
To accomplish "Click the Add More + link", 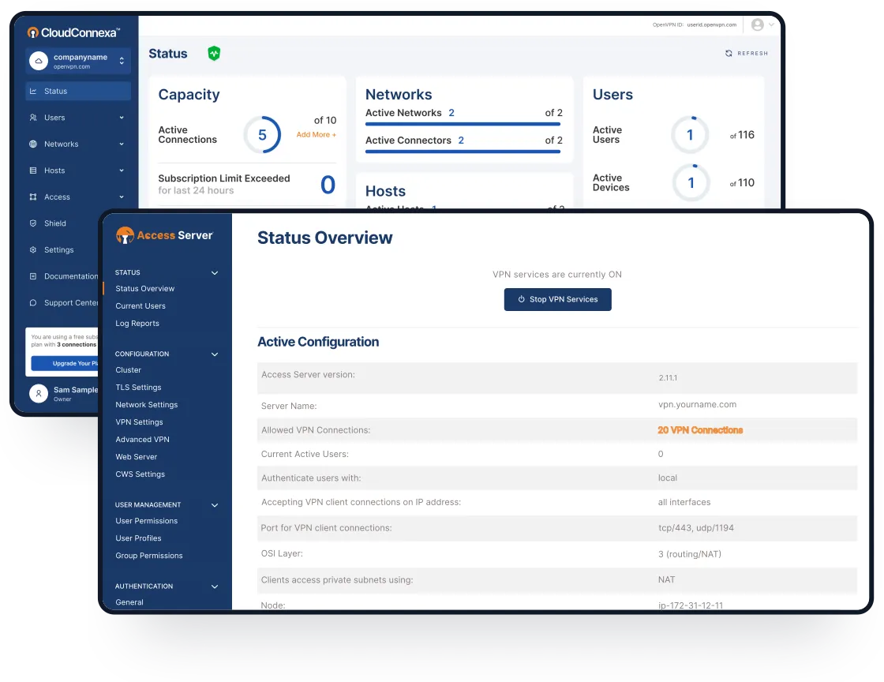I will [317, 135].
